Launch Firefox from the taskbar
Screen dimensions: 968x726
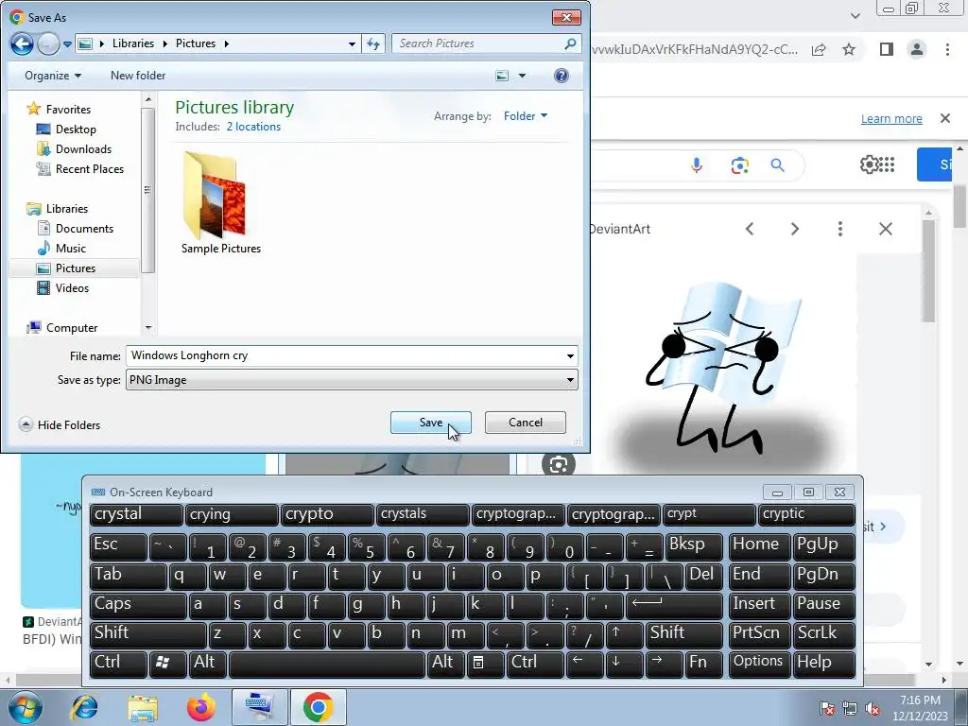coord(200,707)
